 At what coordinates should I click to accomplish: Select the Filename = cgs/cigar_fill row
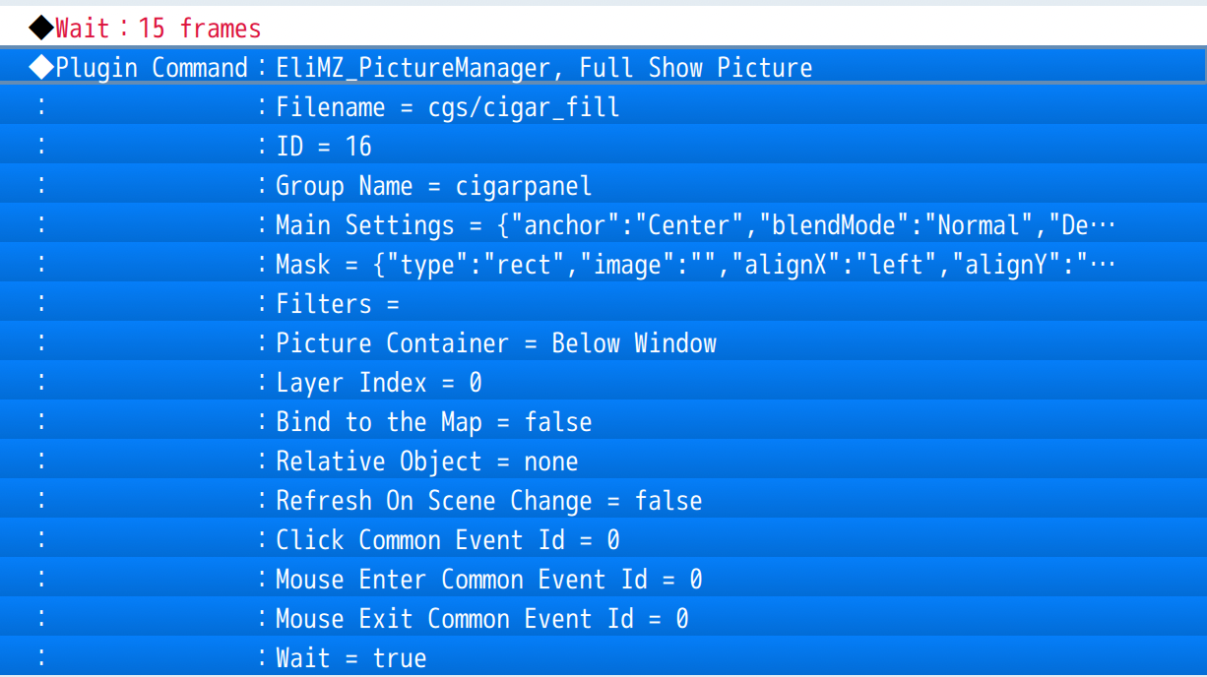[447, 107]
